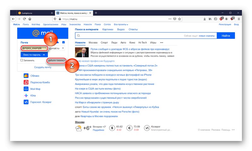The image size is (252, 151).
Task: Select the Картинки search tab
Action: [108, 29]
